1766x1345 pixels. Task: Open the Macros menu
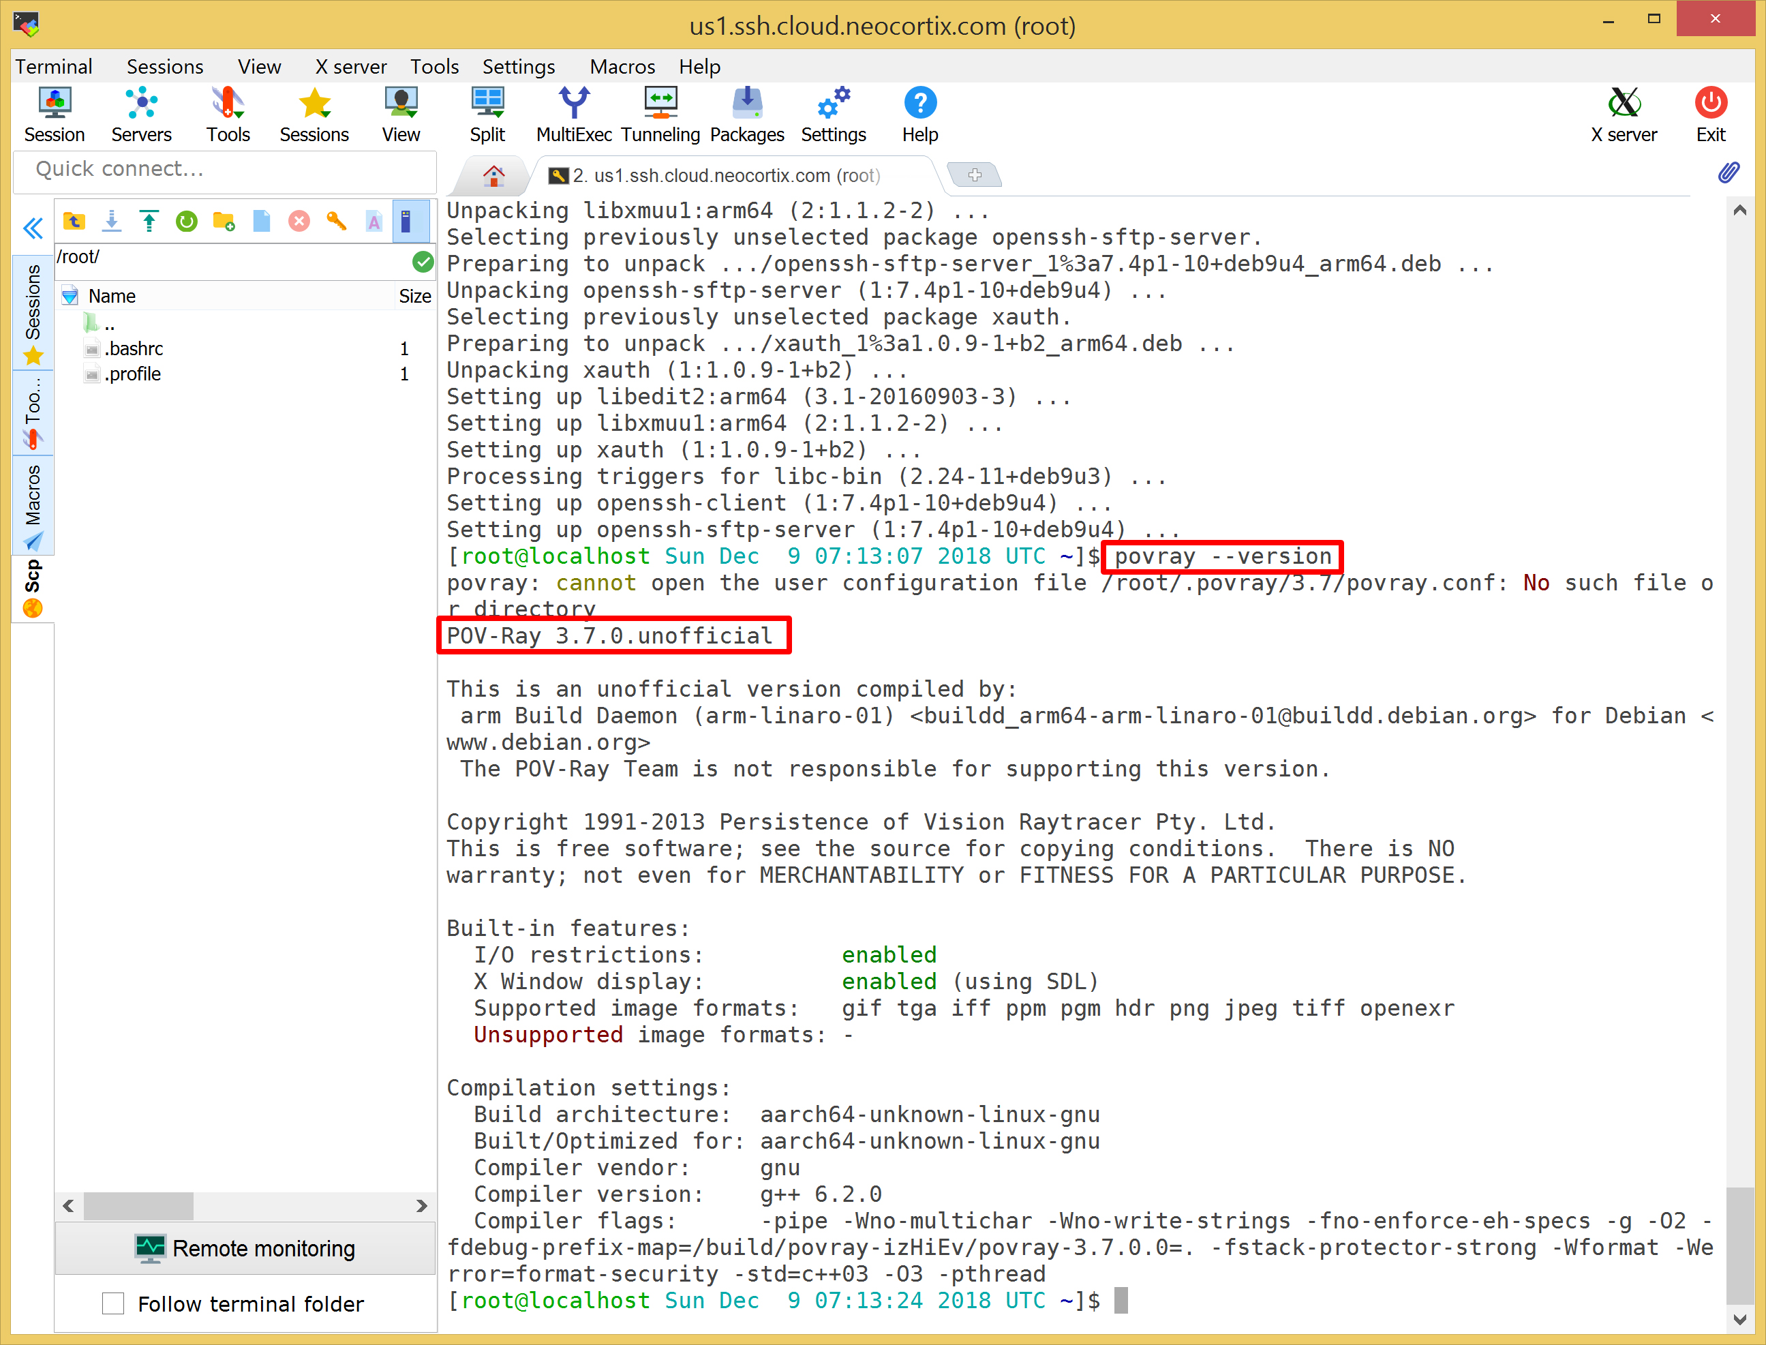tap(622, 66)
